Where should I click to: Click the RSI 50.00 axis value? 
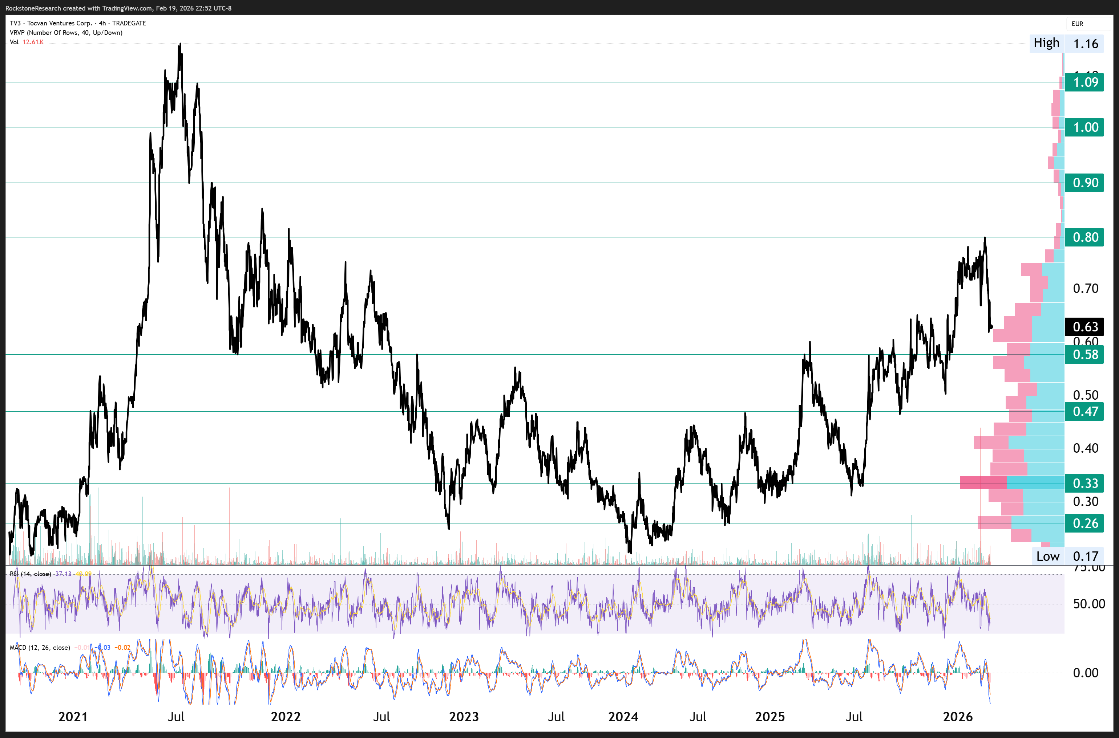1089,604
